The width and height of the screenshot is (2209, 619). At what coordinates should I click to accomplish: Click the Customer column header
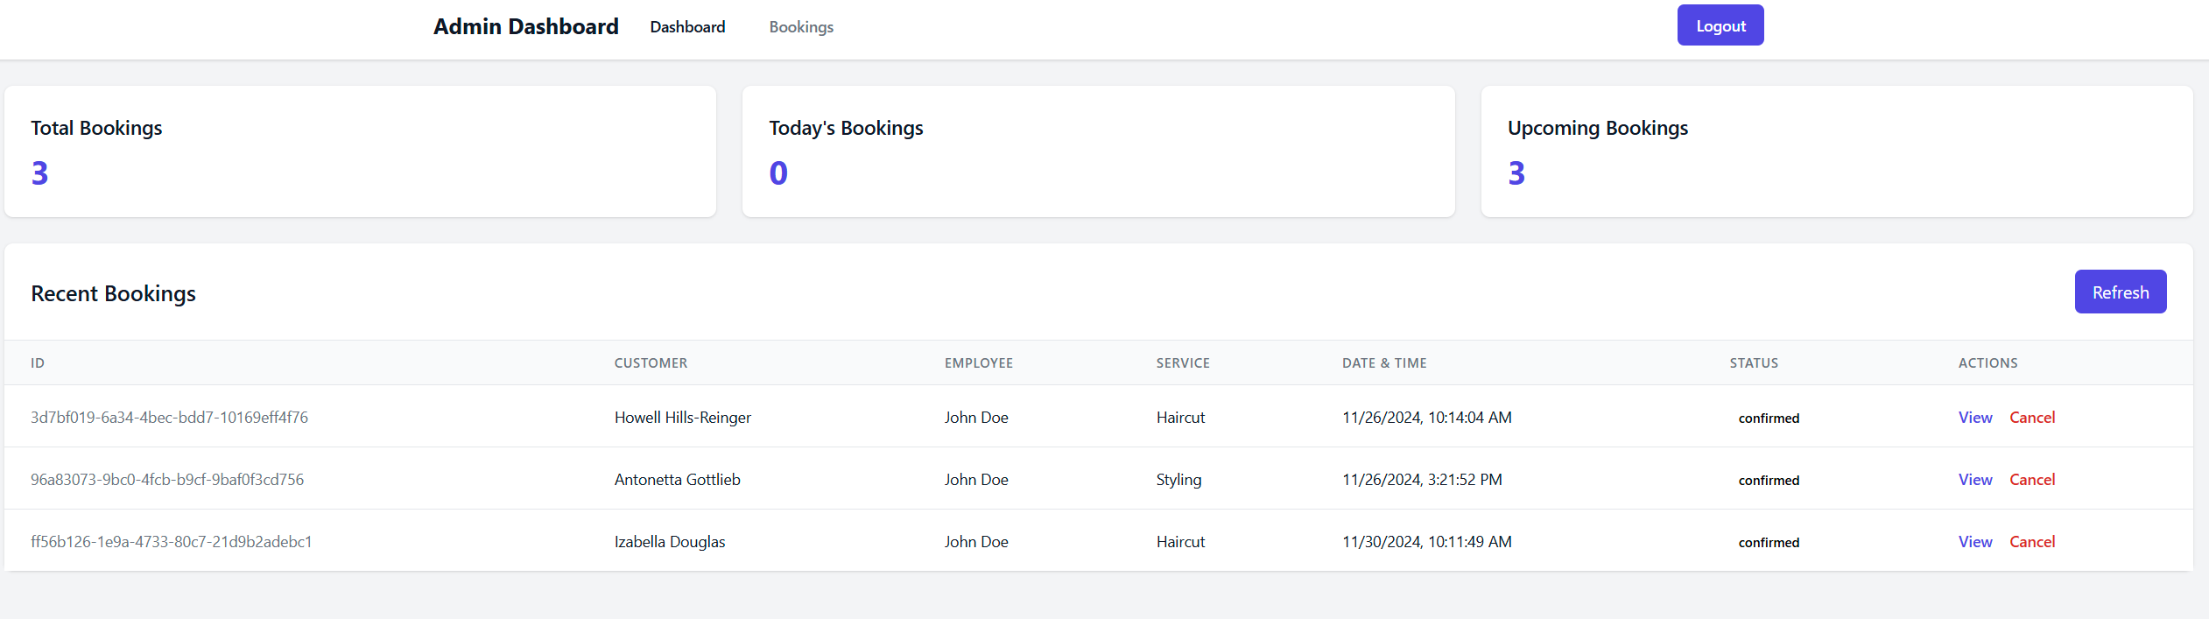coord(651,363)
